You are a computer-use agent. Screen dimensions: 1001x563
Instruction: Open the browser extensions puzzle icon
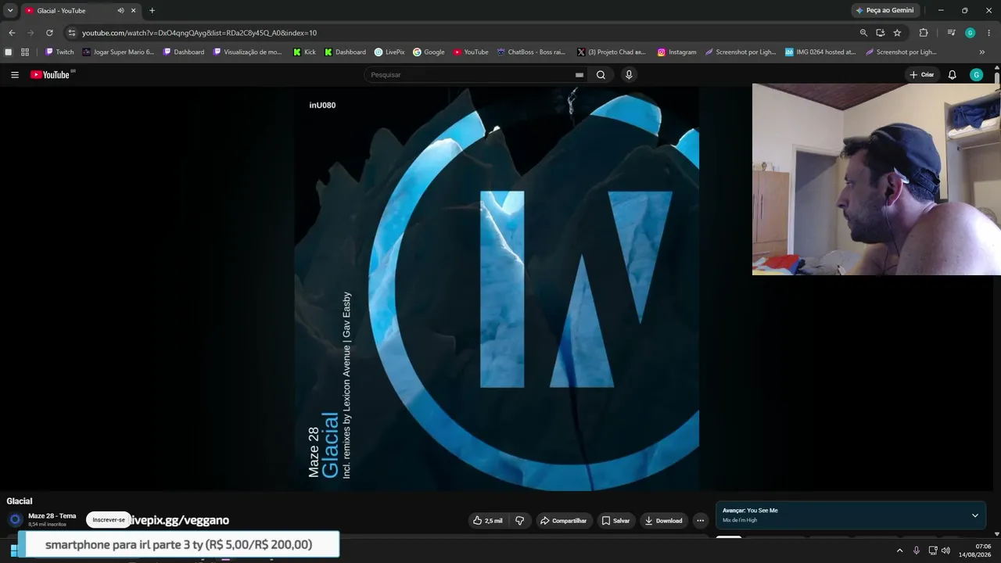click(x=924, y=33)
